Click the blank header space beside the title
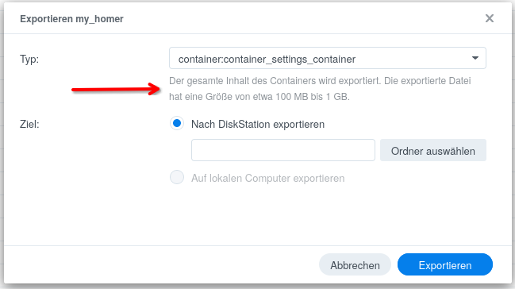The image size is (515, 289). tap(302, 19)
